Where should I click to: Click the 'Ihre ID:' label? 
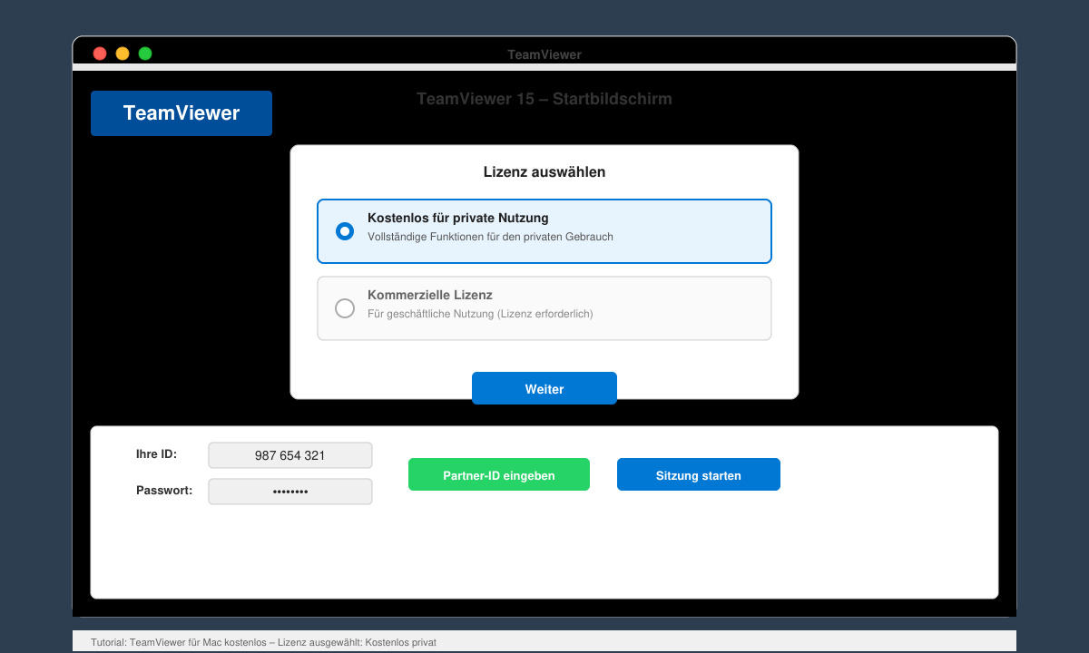[156, 453]
